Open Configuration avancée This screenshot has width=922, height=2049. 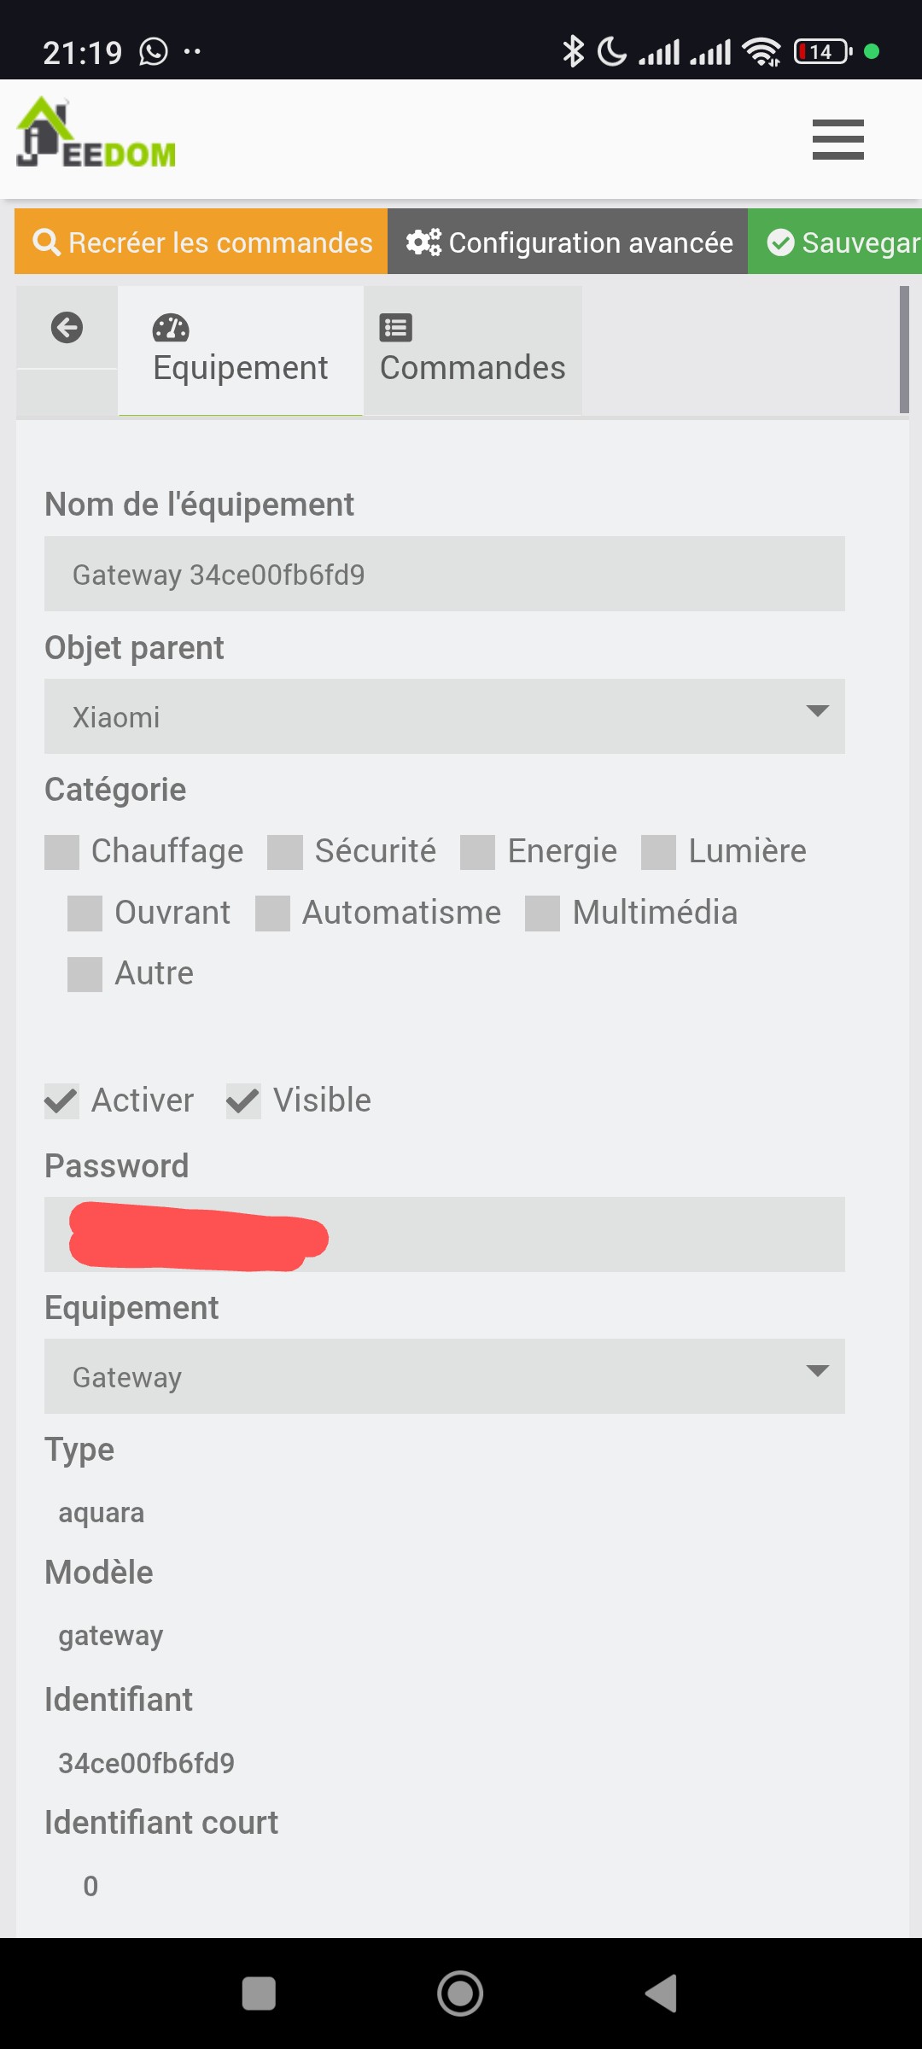568,242
